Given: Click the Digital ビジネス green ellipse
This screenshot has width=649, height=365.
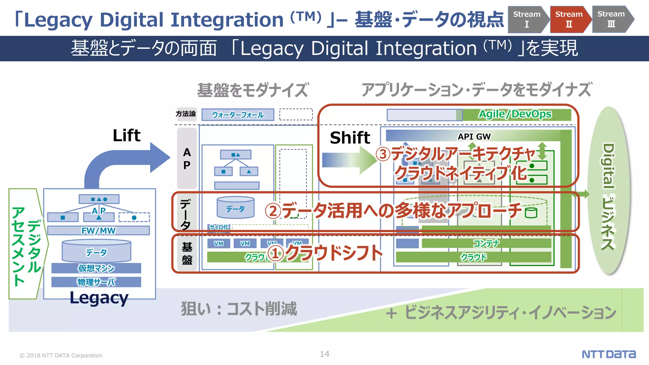Looking at the screenshot, I should 608,190.
